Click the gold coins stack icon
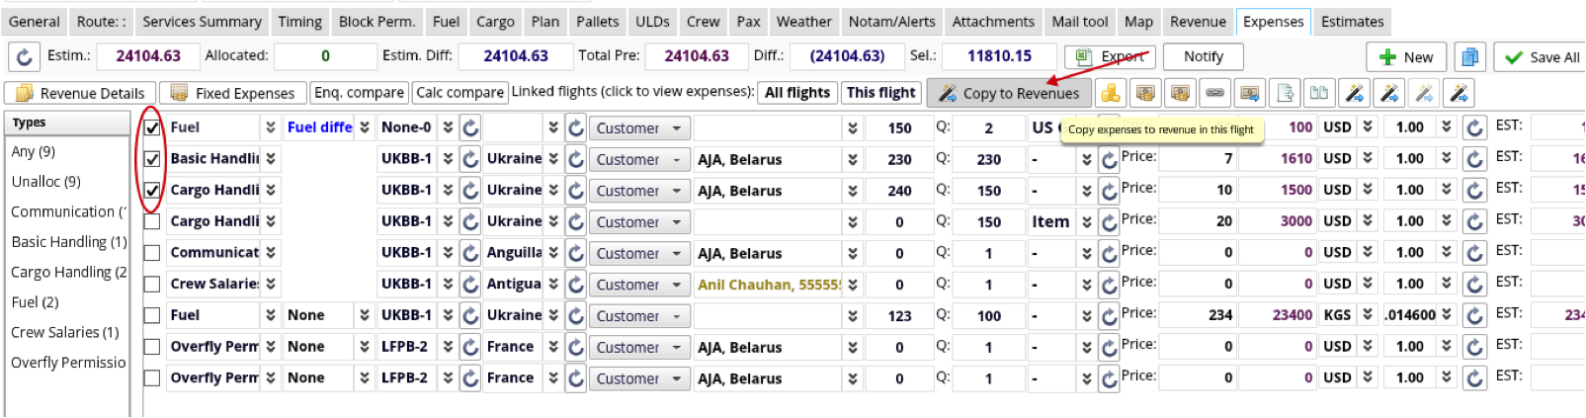This screenshot has height=418, width=1586. pyautogui.click(x=1111, y=93)
